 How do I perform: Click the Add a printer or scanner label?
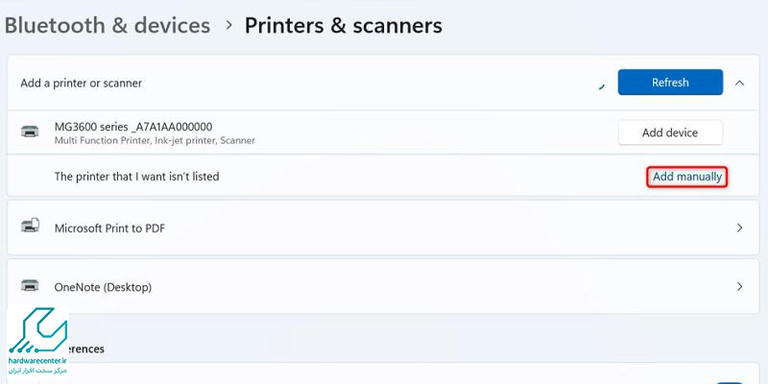(82, 84)
